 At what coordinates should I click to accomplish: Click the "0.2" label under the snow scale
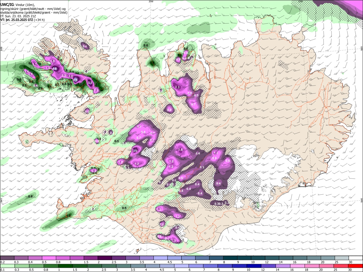3,262
